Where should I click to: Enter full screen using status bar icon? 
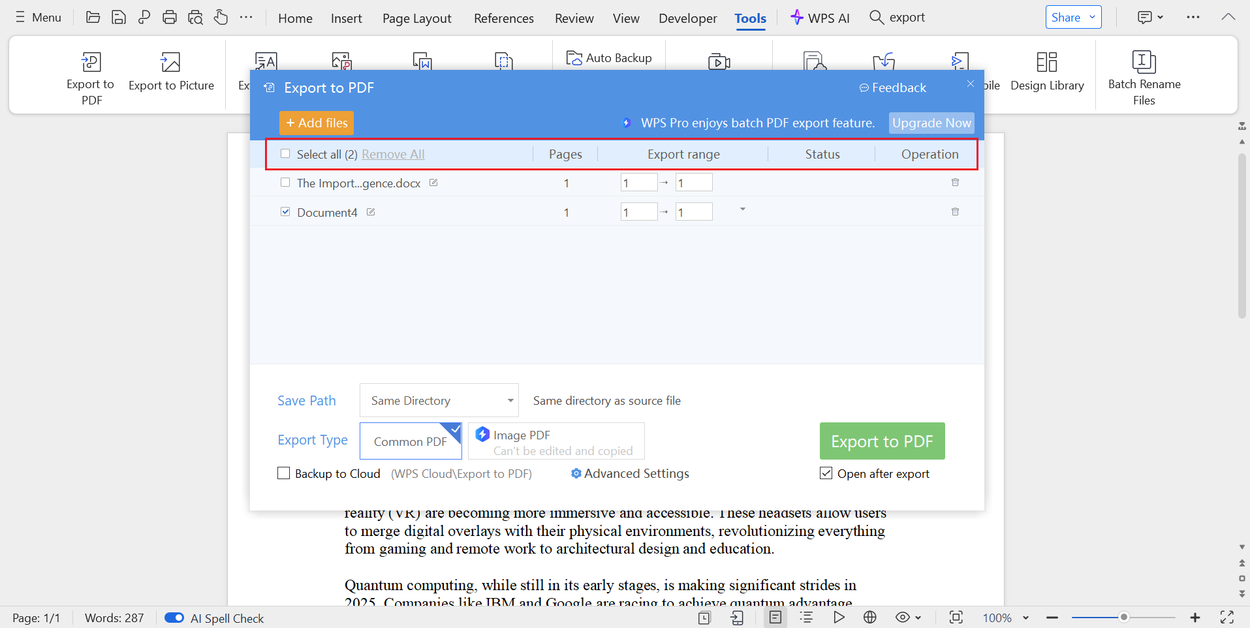click(1227, 617)
